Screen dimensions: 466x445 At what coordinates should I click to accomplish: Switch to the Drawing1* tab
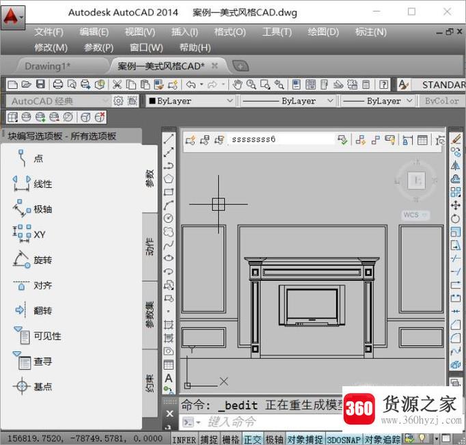(48, 66)
